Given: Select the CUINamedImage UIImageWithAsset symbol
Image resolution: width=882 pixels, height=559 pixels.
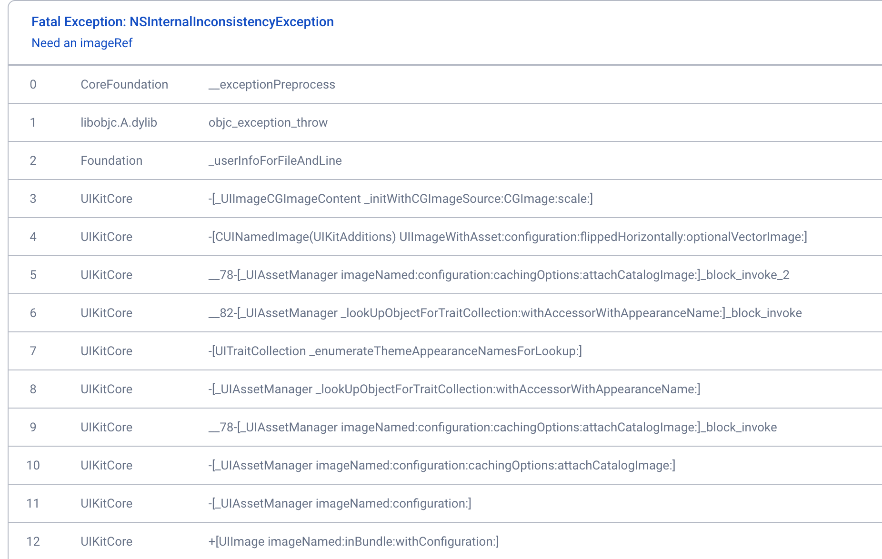Looking at the screenshot, I should [508, 237].
